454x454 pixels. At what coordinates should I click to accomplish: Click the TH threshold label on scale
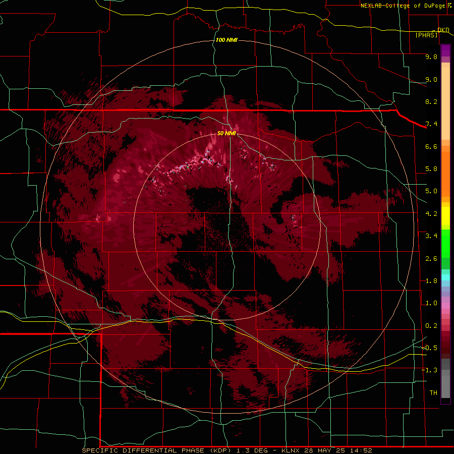pyautogui.click(x=433, y=393)
